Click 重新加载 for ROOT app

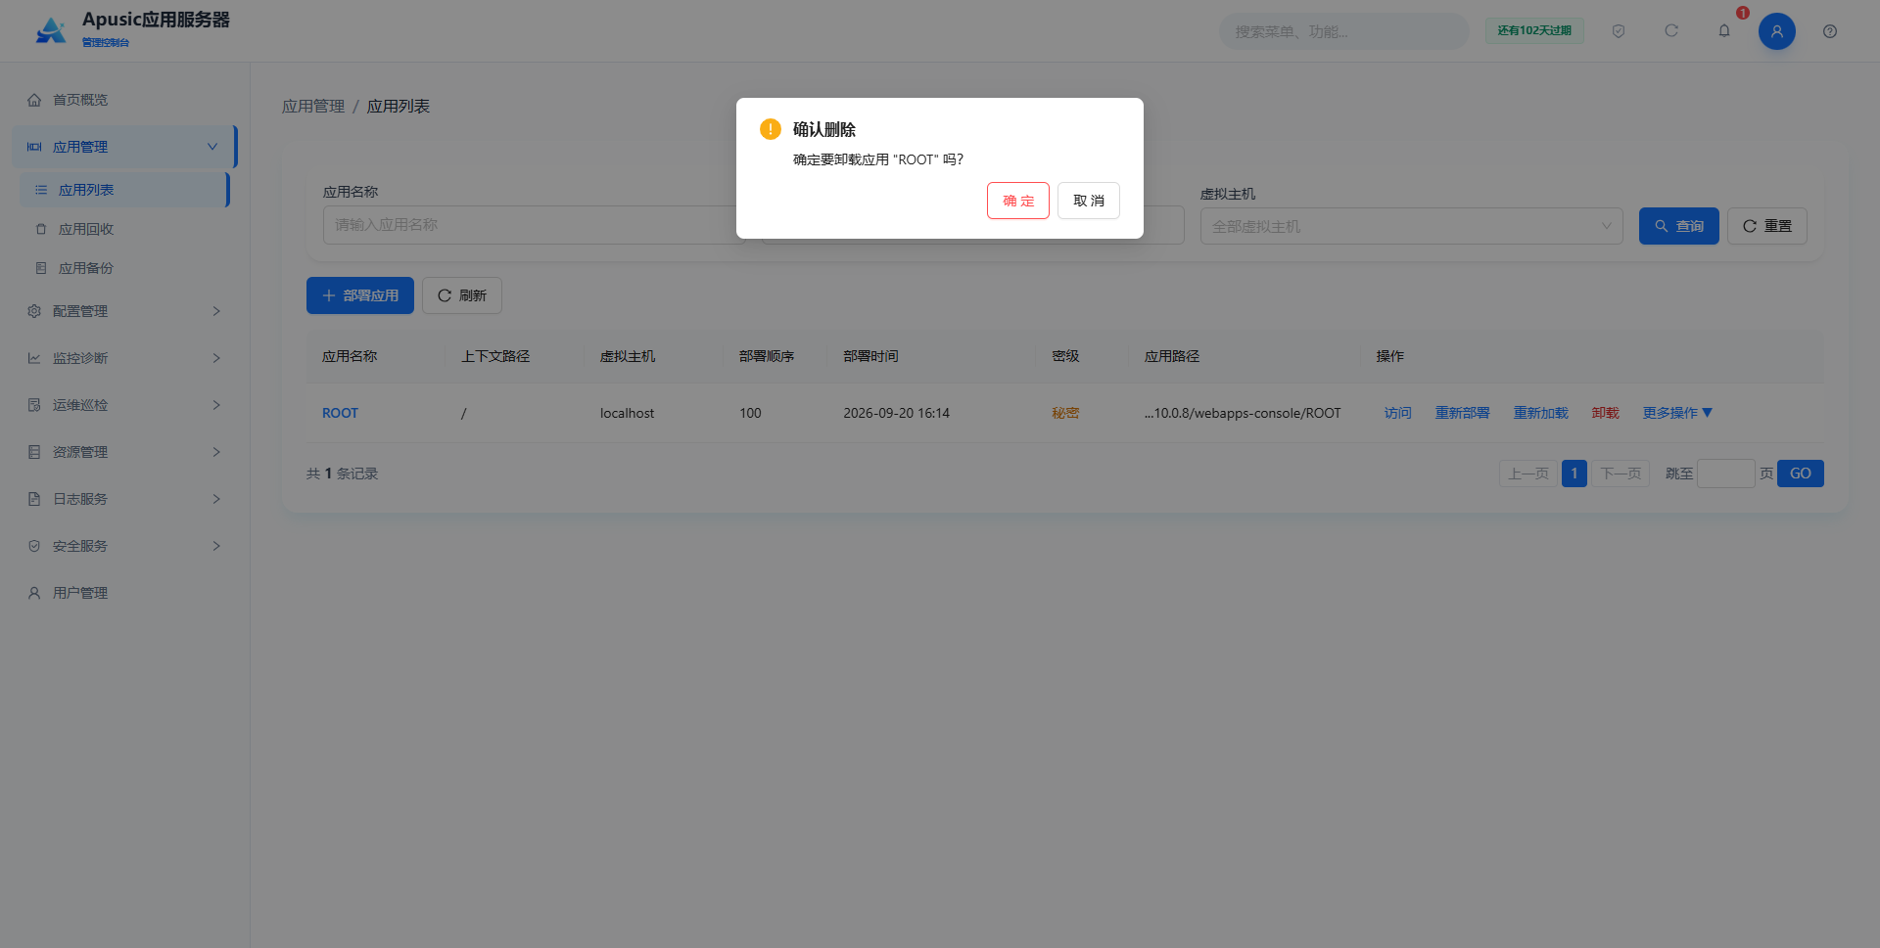click(1540, 413)
